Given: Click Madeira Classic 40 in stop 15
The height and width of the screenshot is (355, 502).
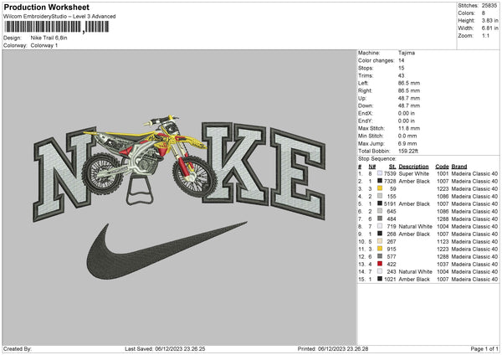Looking at the screenshot, I should (474, 279).
